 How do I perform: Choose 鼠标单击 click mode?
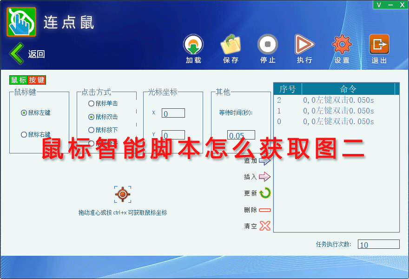[91, 103]
